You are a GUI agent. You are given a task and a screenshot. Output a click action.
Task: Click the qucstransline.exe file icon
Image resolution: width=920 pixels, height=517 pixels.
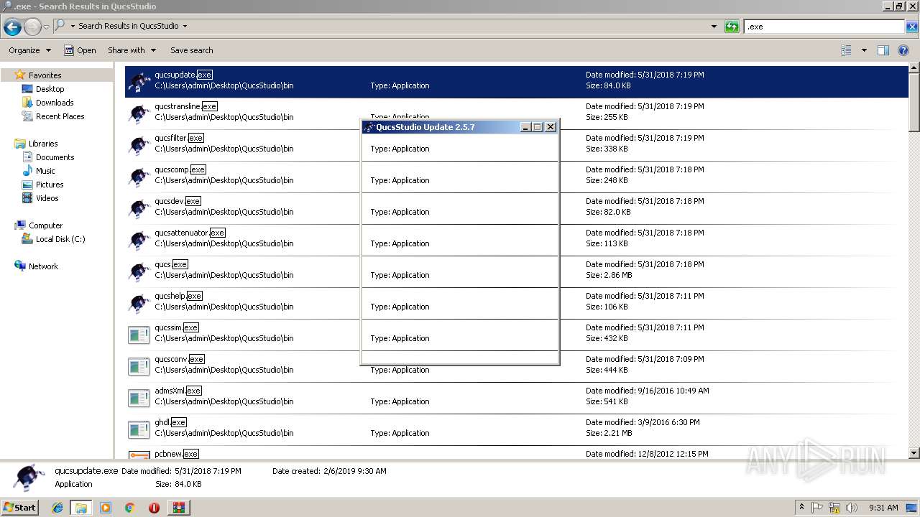click(x=138, y=113)
